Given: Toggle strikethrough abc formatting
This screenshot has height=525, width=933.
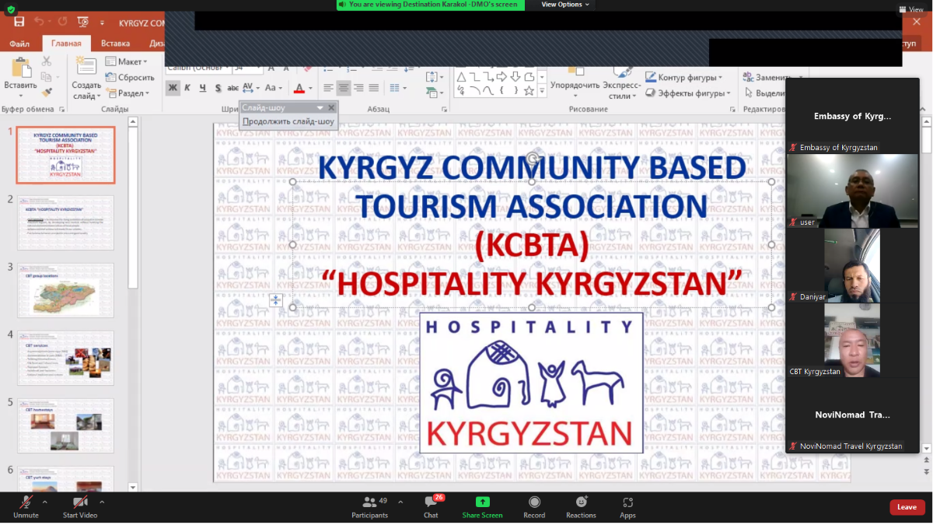Looking at the screenshot, I should [x=232, y=88].
